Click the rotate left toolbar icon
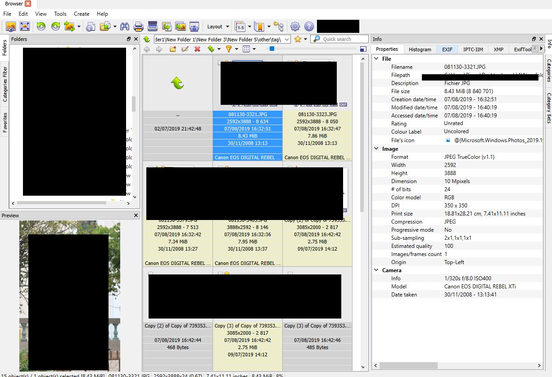The height and width of the screenshot is (377, 552). coord(41,27)
